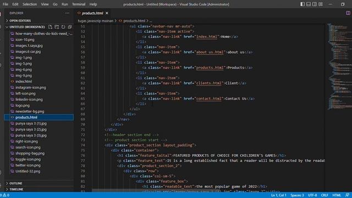Toggle panel layout icon
The height and width of the screenshot is (198, 352).
tap(309, 4)
